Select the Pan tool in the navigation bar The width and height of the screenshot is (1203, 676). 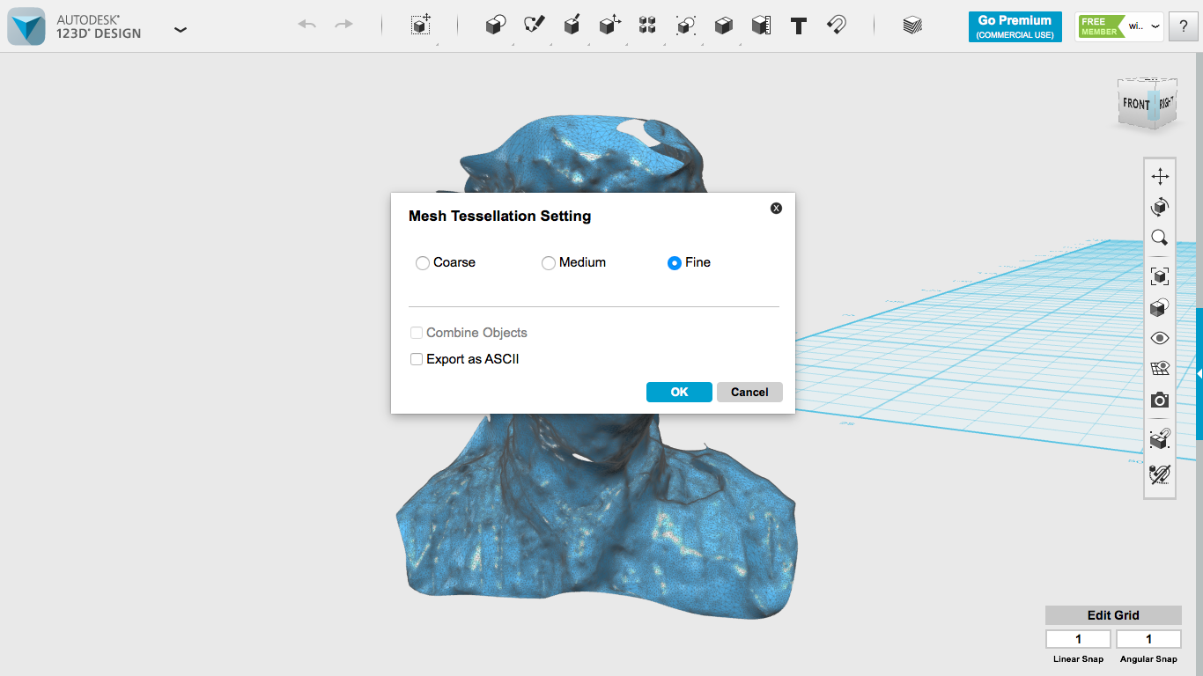pyautogui.click(x=1160, y=176)
